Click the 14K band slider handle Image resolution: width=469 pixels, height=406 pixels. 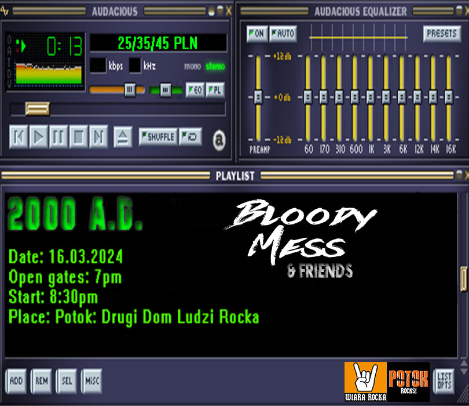click(x=433, y=97)
